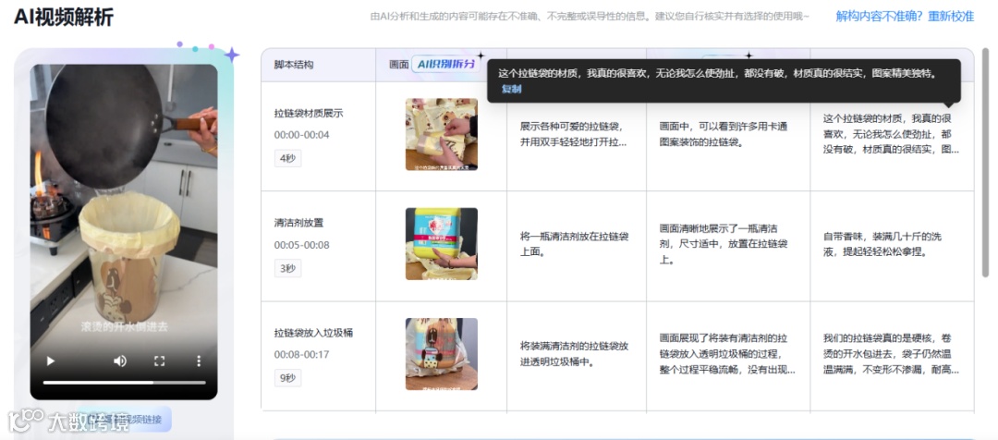Play the video with the play icon
This screenshot has width=998, height=440.
pos(51,361)
